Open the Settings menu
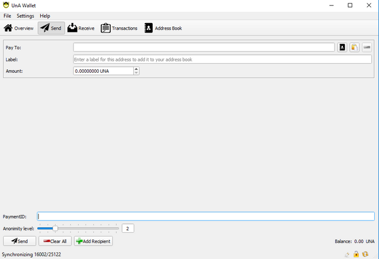379x259 pixels. [x=25, y=16]
